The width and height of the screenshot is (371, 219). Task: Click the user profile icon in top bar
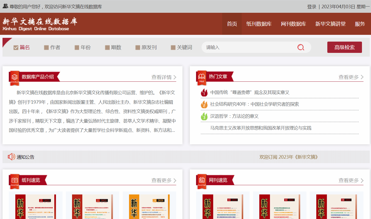coord(5,6)
